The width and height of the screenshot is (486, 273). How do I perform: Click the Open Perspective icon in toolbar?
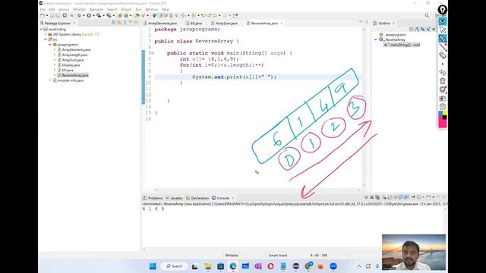437,15
